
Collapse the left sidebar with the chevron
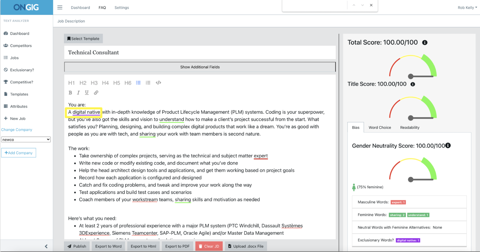click(x=46, y=246)
